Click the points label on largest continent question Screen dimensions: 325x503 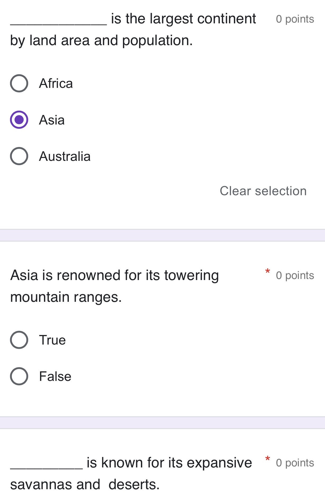tap(295, 19)
